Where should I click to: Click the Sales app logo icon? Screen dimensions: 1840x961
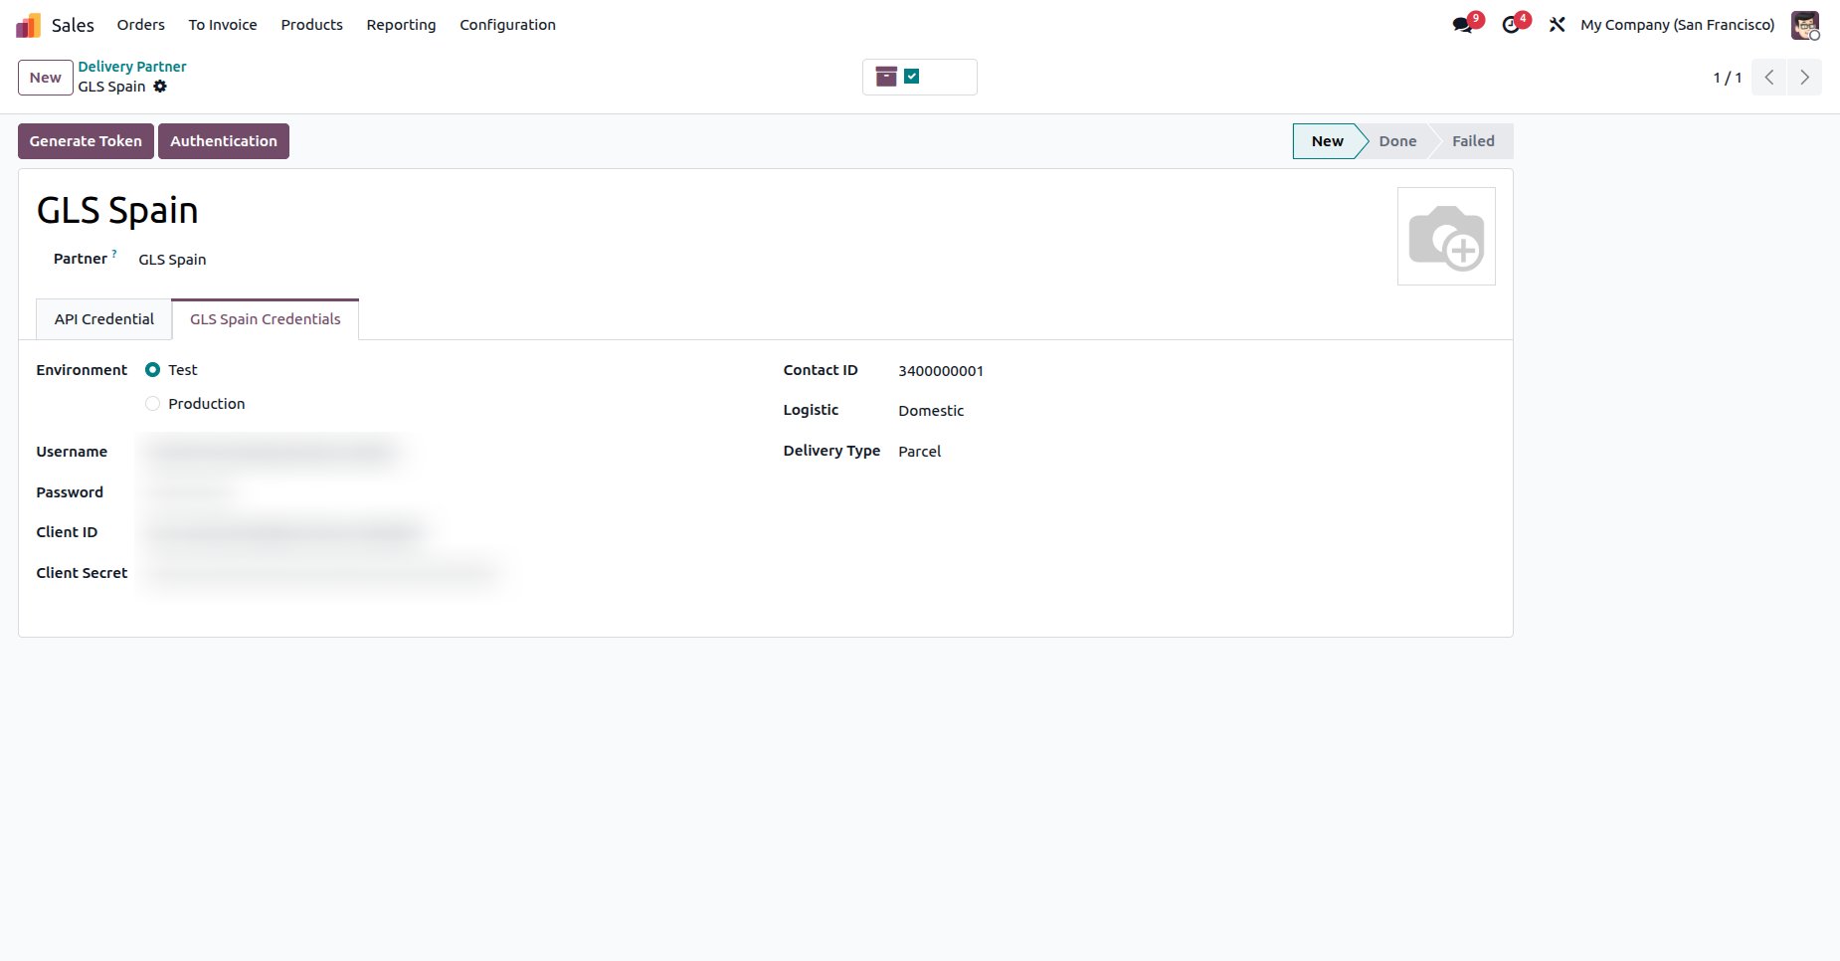28,25
